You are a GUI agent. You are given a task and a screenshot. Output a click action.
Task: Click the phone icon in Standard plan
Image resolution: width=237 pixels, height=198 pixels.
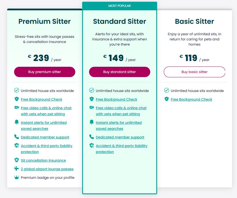coord(92,137)
